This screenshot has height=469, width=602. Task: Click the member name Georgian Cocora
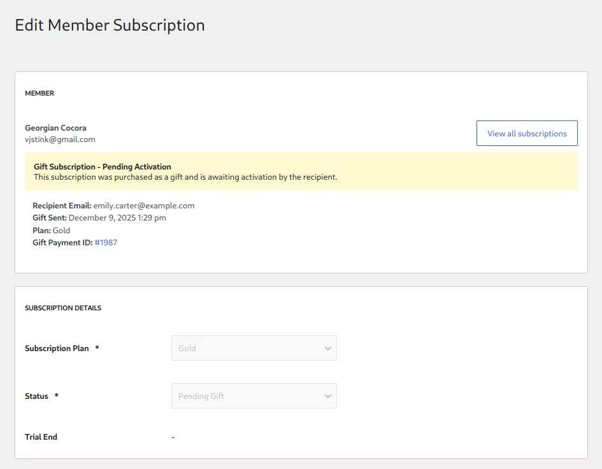[x=55, y=128]
